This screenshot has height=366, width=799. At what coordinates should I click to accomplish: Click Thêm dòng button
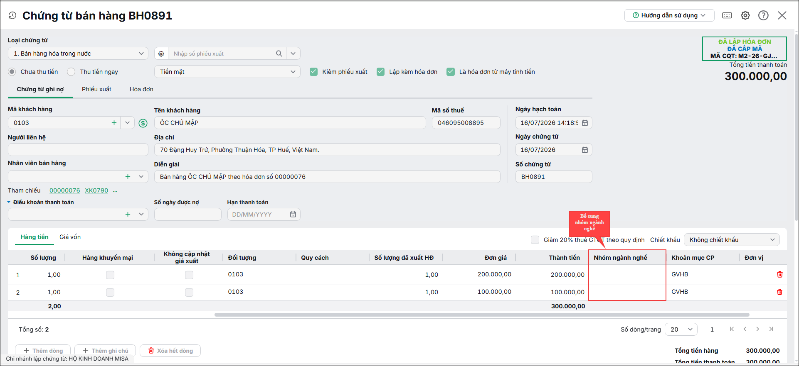click(43, 351)
